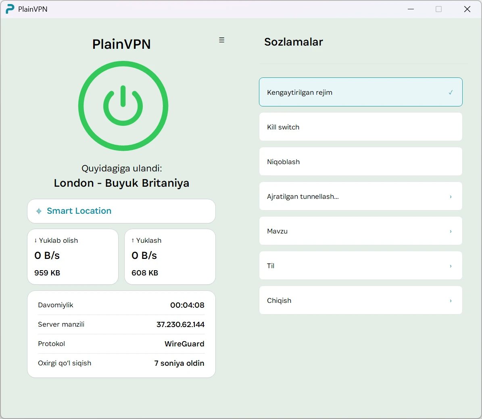Click the 0 B/s speed under Yuklash
The width and height of the screenshot is (482, 419).
[144, 255]
